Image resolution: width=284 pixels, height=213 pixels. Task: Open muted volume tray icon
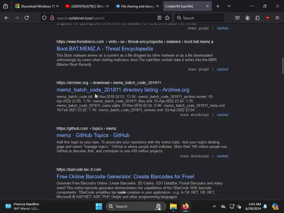tap(239, 206)
